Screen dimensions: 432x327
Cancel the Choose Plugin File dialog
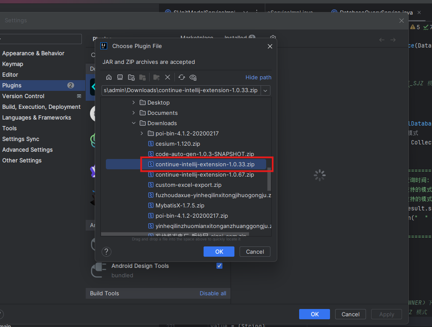tap(255, 252)
